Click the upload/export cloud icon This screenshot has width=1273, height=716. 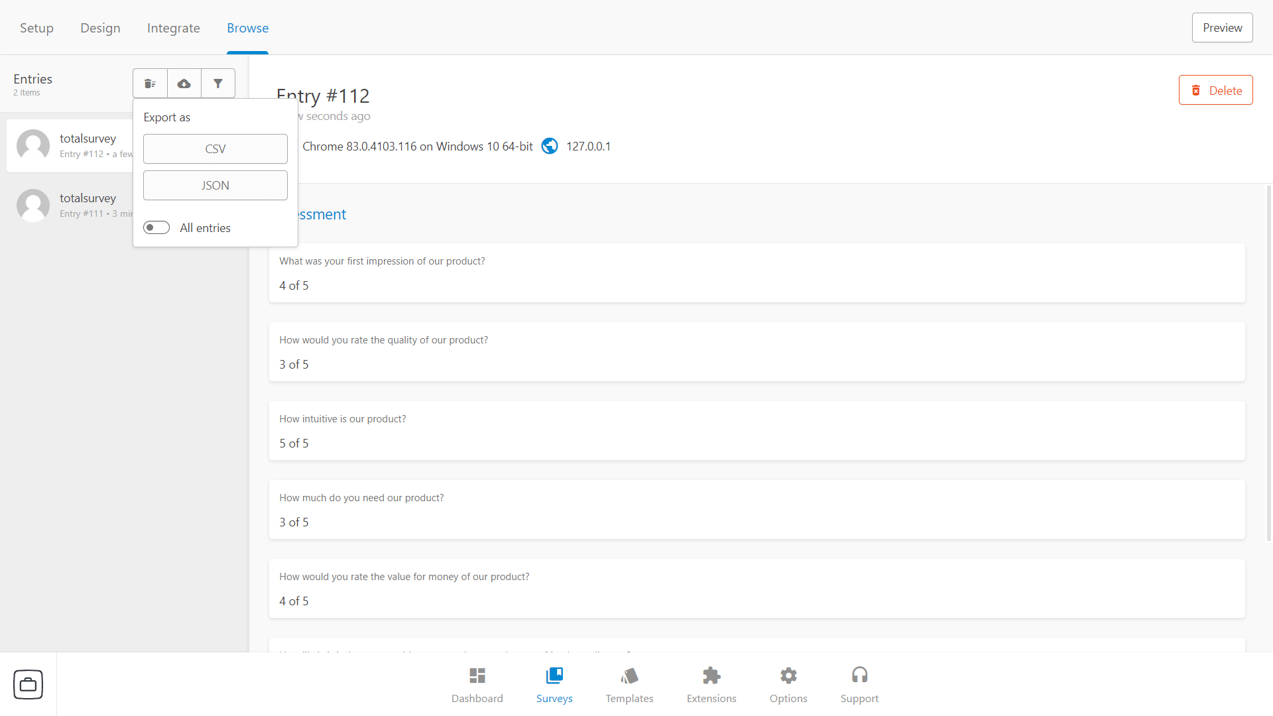(x=184, y=83)
